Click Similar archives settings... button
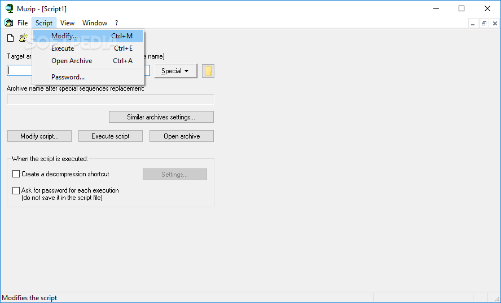This screenshot has height=303, width=501. click(x=161, y=117)
